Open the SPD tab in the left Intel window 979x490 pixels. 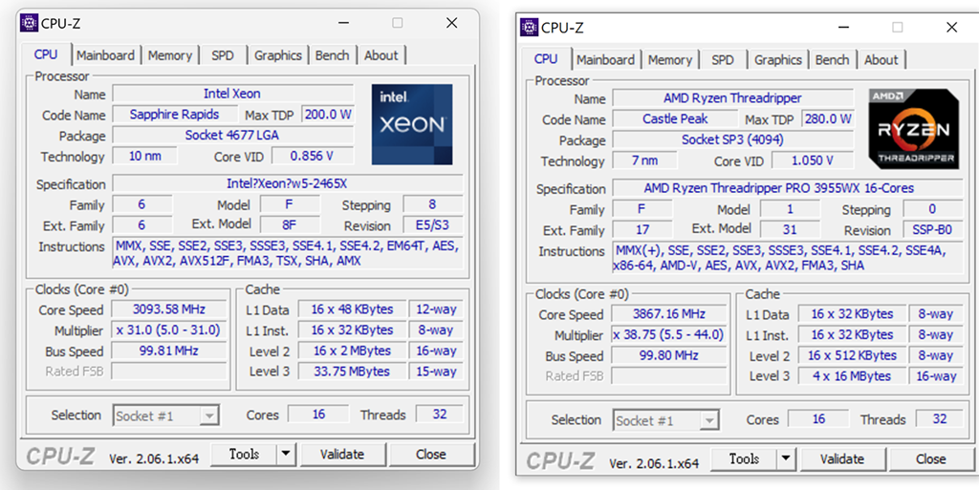click(222, 55)
